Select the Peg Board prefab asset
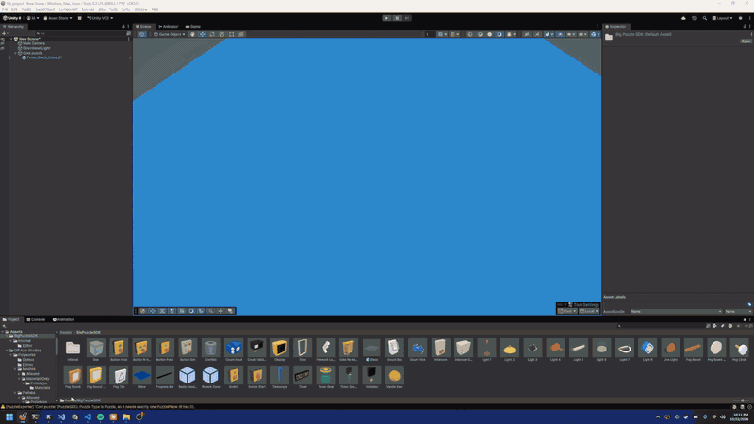This screenshot has width=754, height=424. click(693, 350)
